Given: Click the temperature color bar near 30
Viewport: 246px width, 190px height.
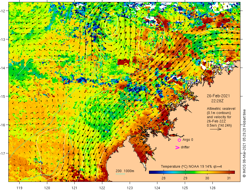Looking at the screenshot, I should (x=207, y=172).
